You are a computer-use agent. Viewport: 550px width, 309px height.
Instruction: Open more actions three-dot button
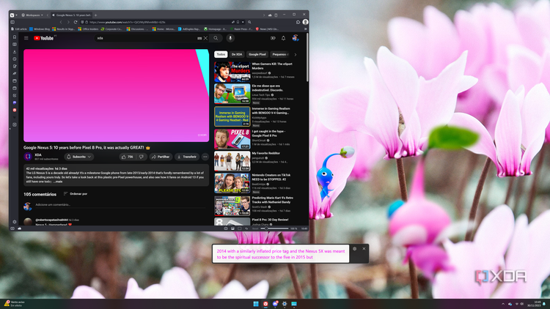205,157
